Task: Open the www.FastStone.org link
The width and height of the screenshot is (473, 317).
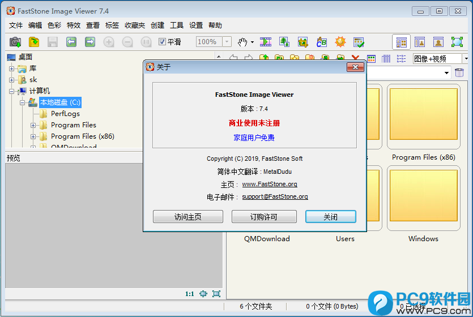Action: click(270, 184)
